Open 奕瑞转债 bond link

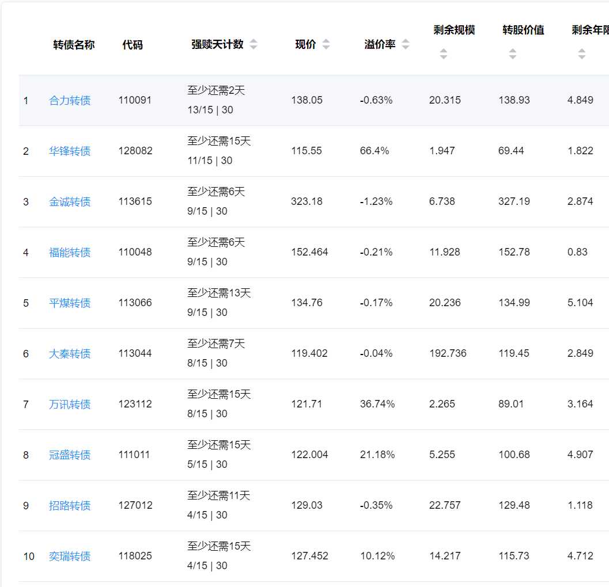pos(70,556)
